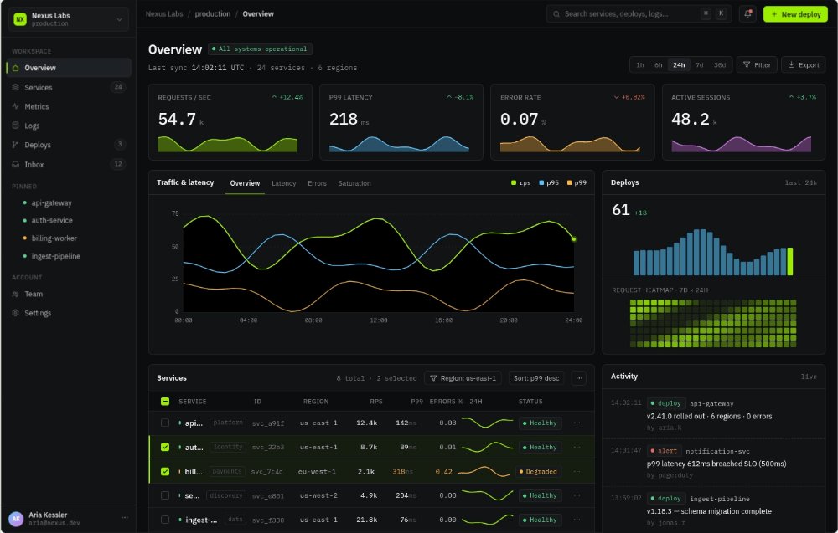Open row actions for the billing payments service
The width and height of the screenshot is (838, 533).
pos(577,472)
